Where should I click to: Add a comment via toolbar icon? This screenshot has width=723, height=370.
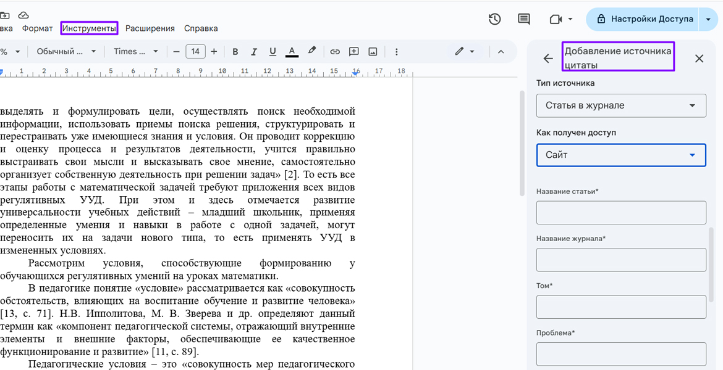354,52
